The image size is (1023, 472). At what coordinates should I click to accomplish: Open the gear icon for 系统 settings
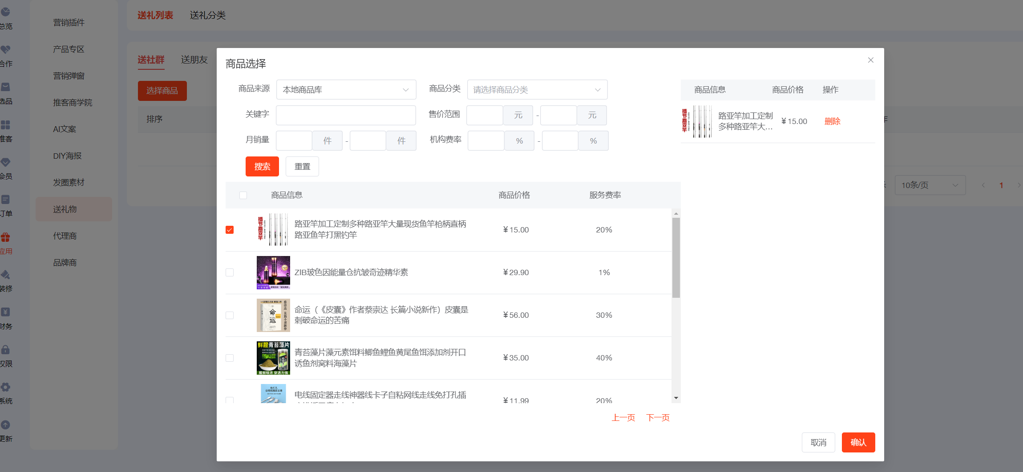(5, 387)
